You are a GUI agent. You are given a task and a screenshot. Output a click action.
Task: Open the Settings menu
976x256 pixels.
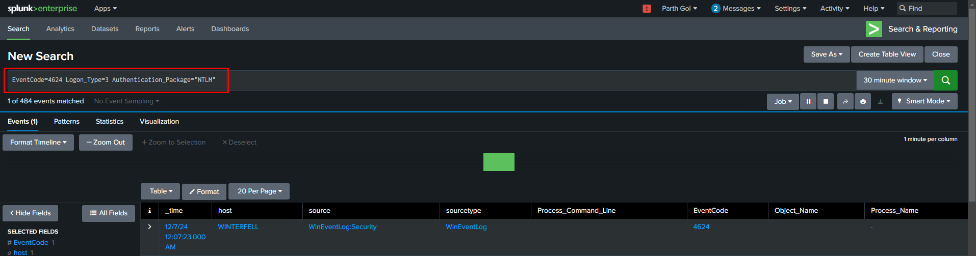click(790, 9)
